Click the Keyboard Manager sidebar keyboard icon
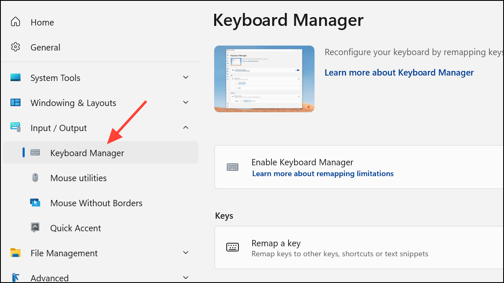The image size is (504, 283). point(35,153)
